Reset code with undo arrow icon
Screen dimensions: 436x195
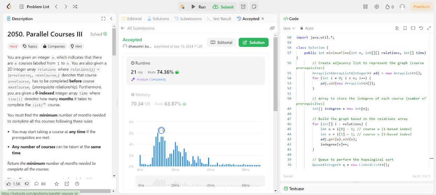tap(421, 28)
